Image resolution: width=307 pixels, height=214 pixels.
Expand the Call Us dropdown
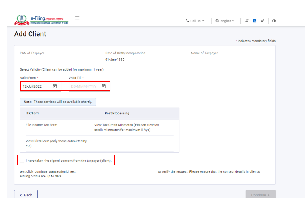(195, 21)
